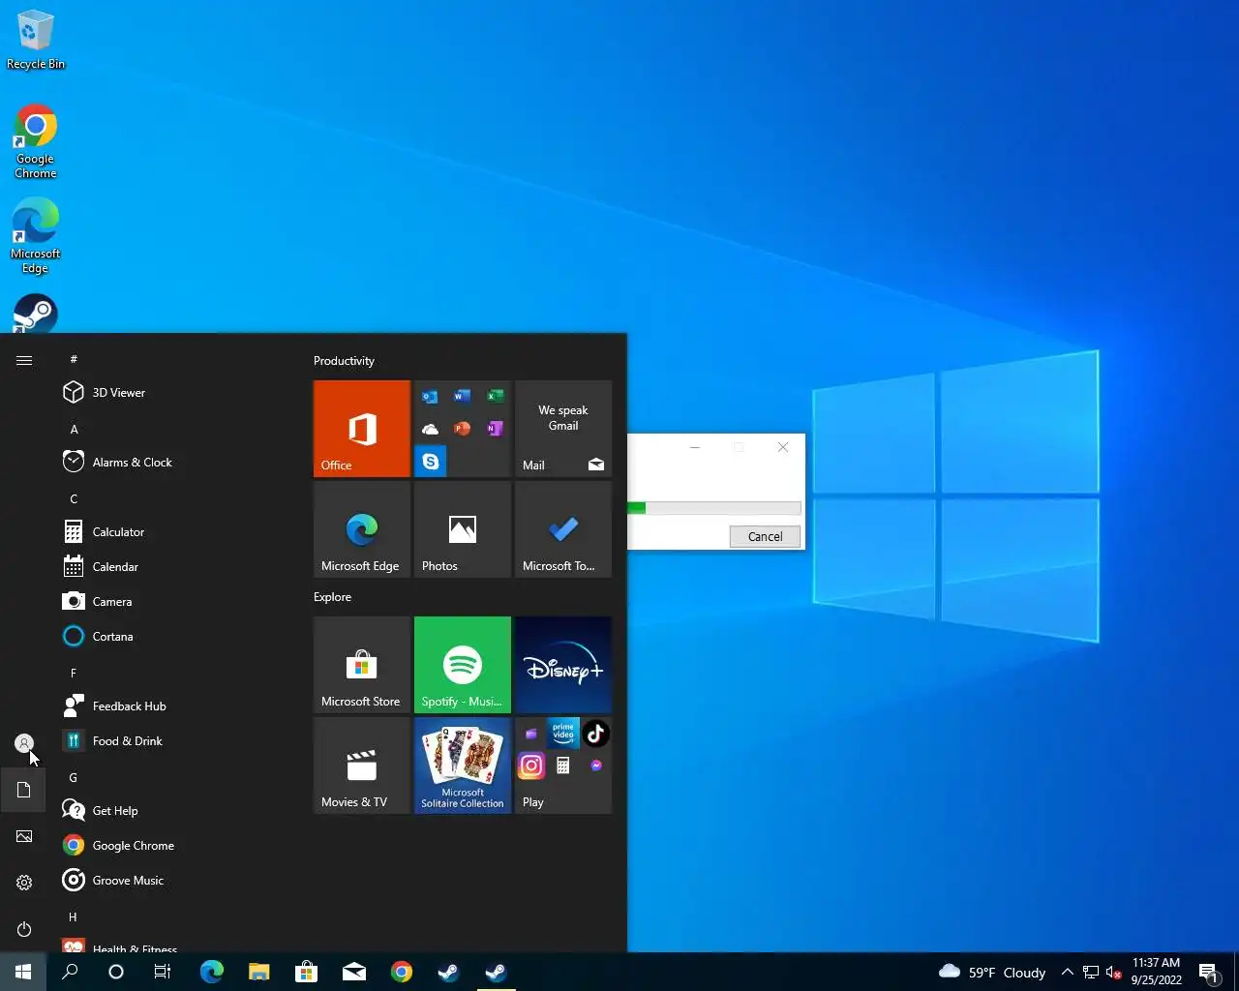Select the Steam desktop shortcut
Image resolution: width=1239 pixels, height=991 pixels.
click(x=36, y=314)
